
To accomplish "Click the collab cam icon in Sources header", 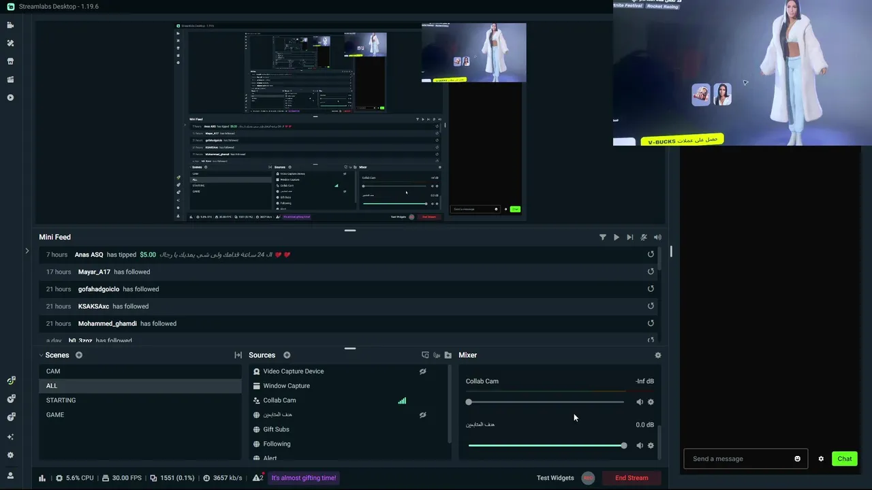I will click(437, 355).
